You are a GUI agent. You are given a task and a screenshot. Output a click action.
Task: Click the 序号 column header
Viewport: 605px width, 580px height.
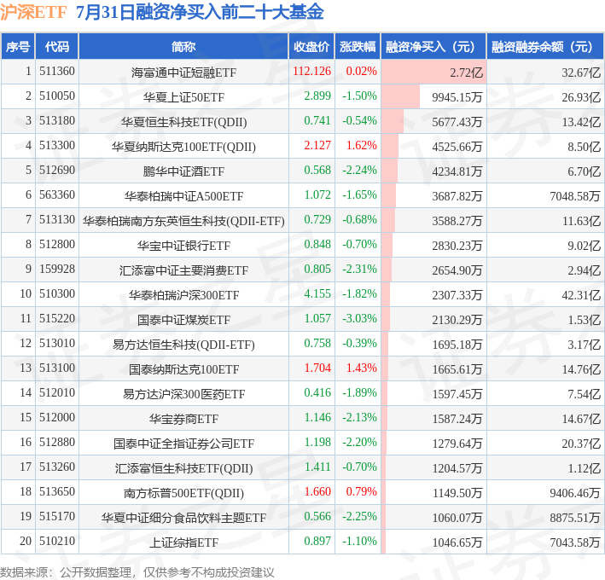point(18,47)
